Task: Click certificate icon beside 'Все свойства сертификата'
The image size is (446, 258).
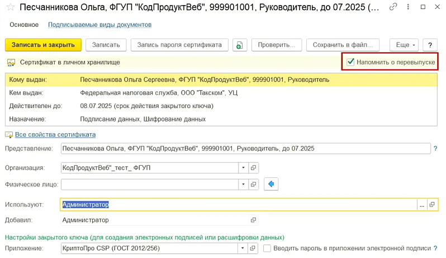Action: pos(9,135)
